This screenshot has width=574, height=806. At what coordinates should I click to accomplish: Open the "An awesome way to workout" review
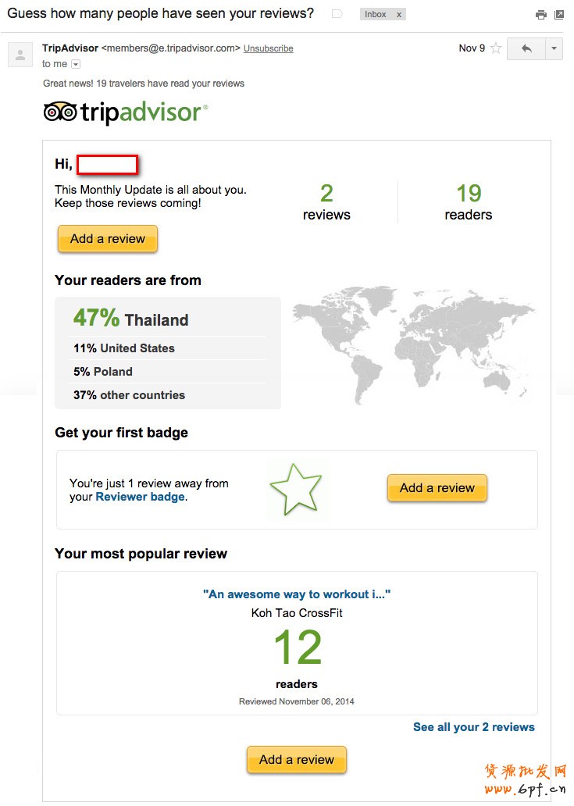coord(297,594)
